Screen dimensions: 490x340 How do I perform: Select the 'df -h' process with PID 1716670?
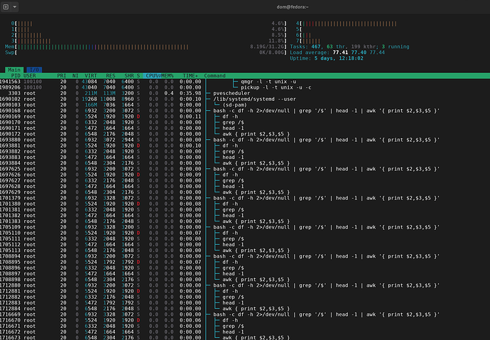pos(245,320)
